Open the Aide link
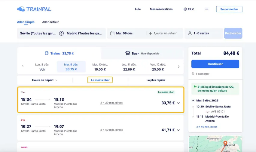The height and width of the screenshot is (152, 256). tap(138, 9)
